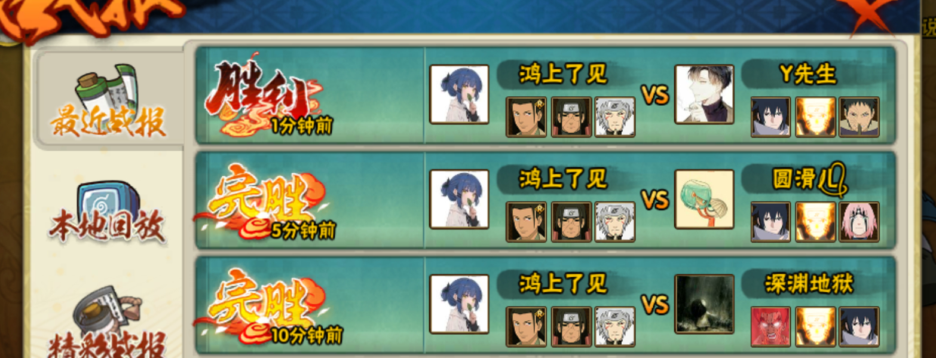Switch to 本地回放 tab

tap(108, 212)
